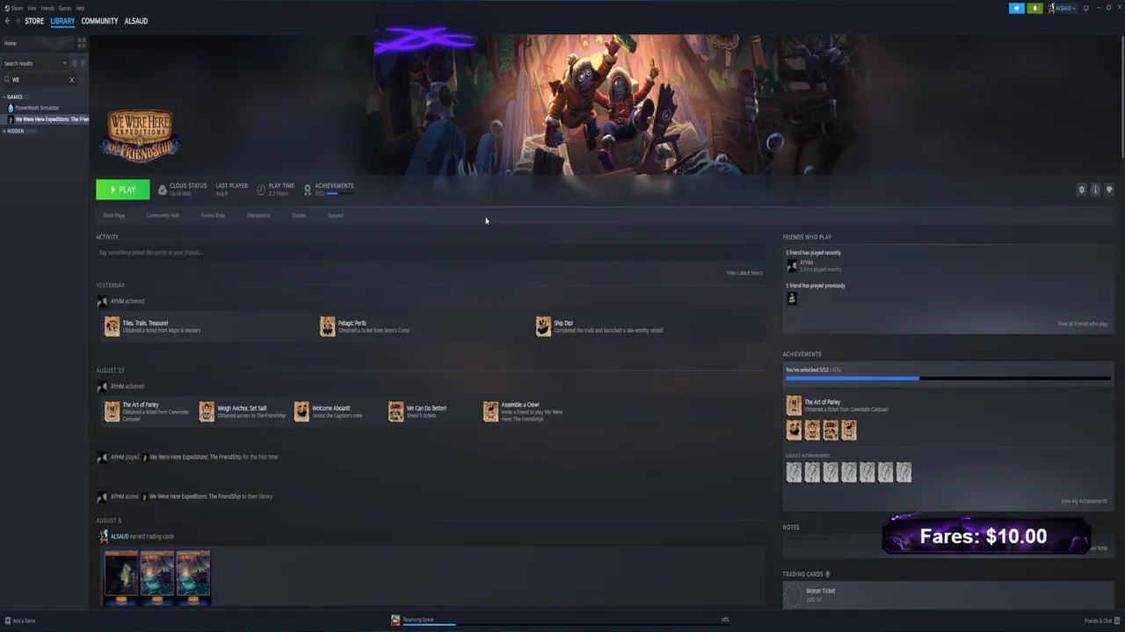Open Tiles, Trails, Treasure! achievement icon

click(x=112, y=327)
